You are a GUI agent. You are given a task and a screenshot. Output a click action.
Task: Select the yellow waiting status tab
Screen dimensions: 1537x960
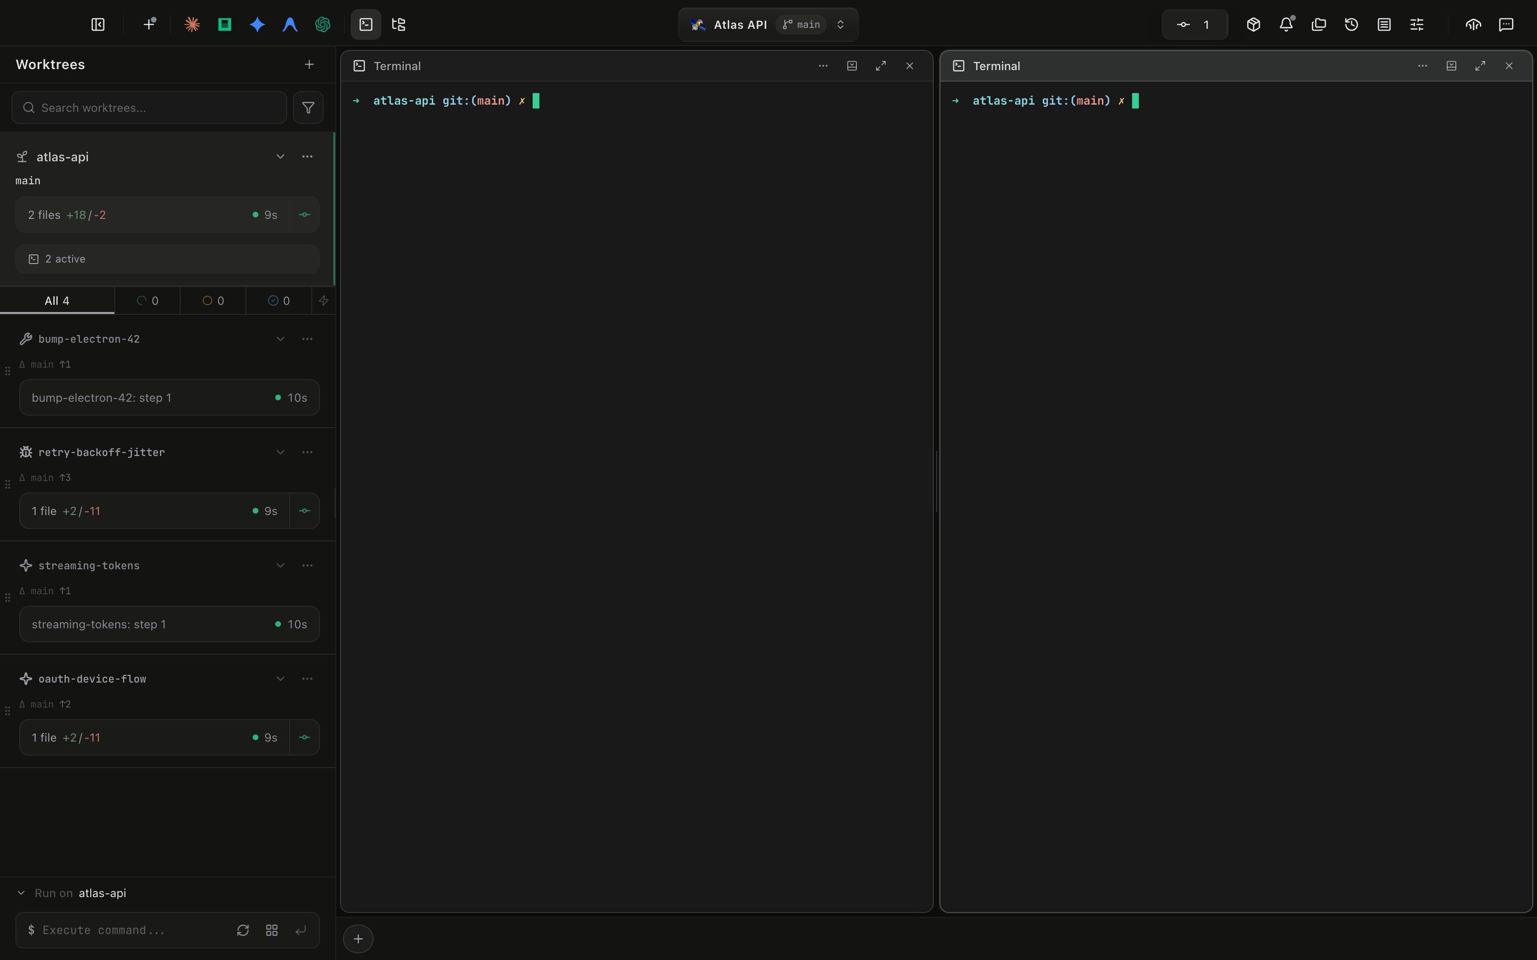click(x=213, y=300)
